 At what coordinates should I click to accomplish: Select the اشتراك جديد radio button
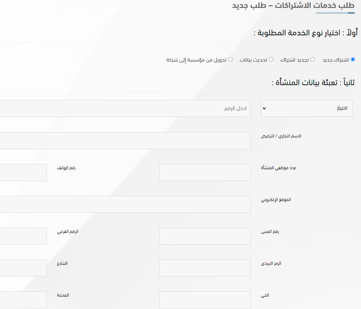click(x=353, y=60)
